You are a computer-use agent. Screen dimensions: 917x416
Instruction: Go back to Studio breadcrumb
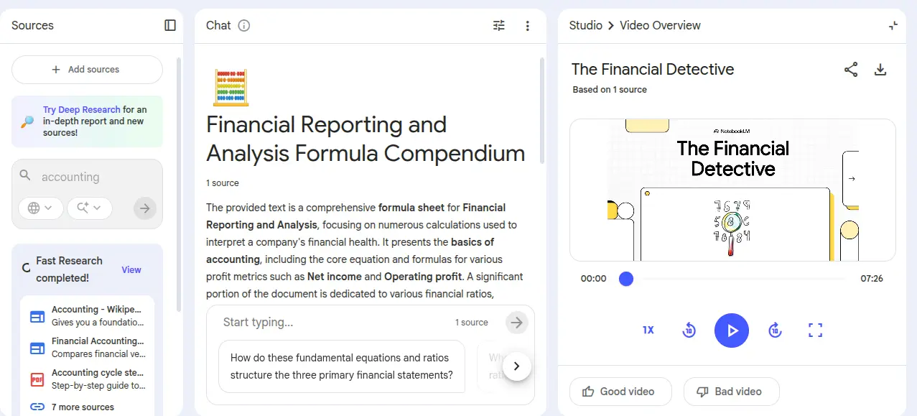[585, 25]
